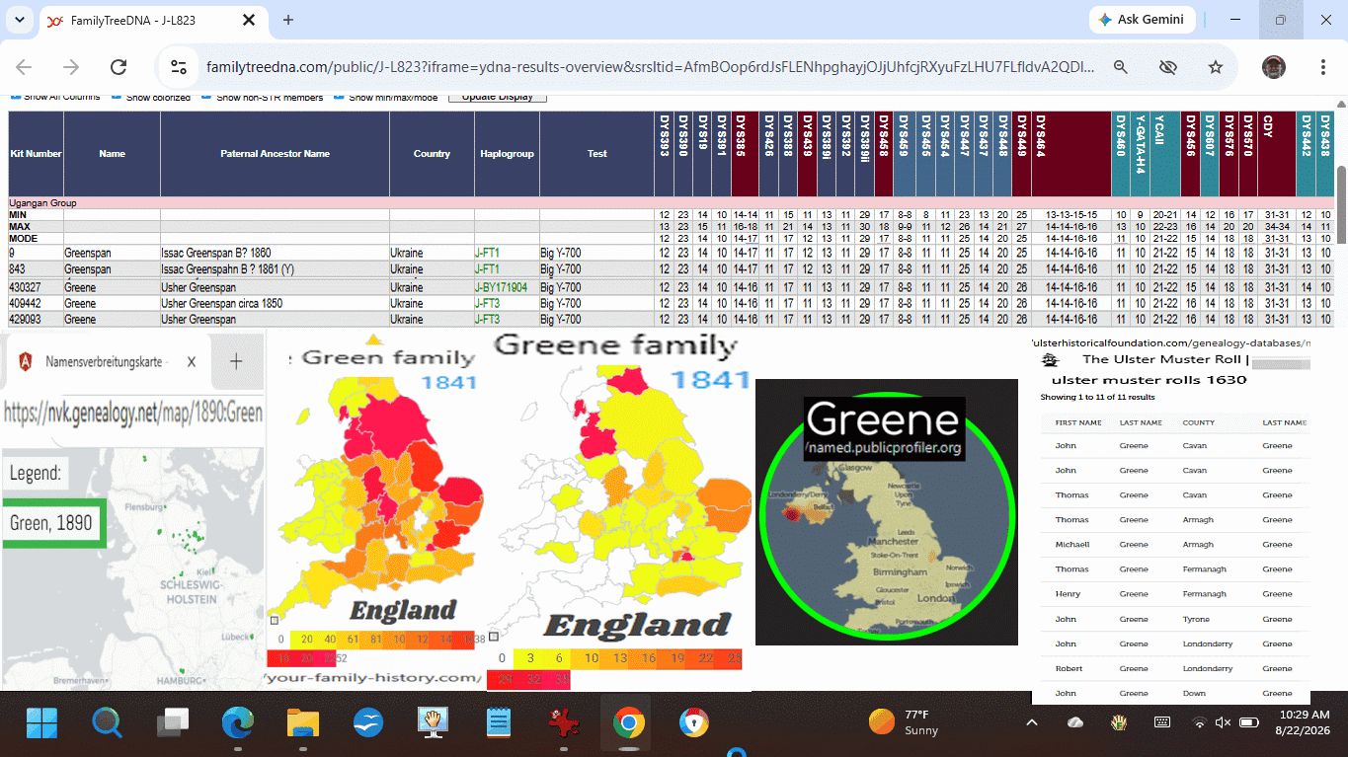Viewport: 1348px width, 757px height.
Task: Click the Test column header
Action: 596,154
